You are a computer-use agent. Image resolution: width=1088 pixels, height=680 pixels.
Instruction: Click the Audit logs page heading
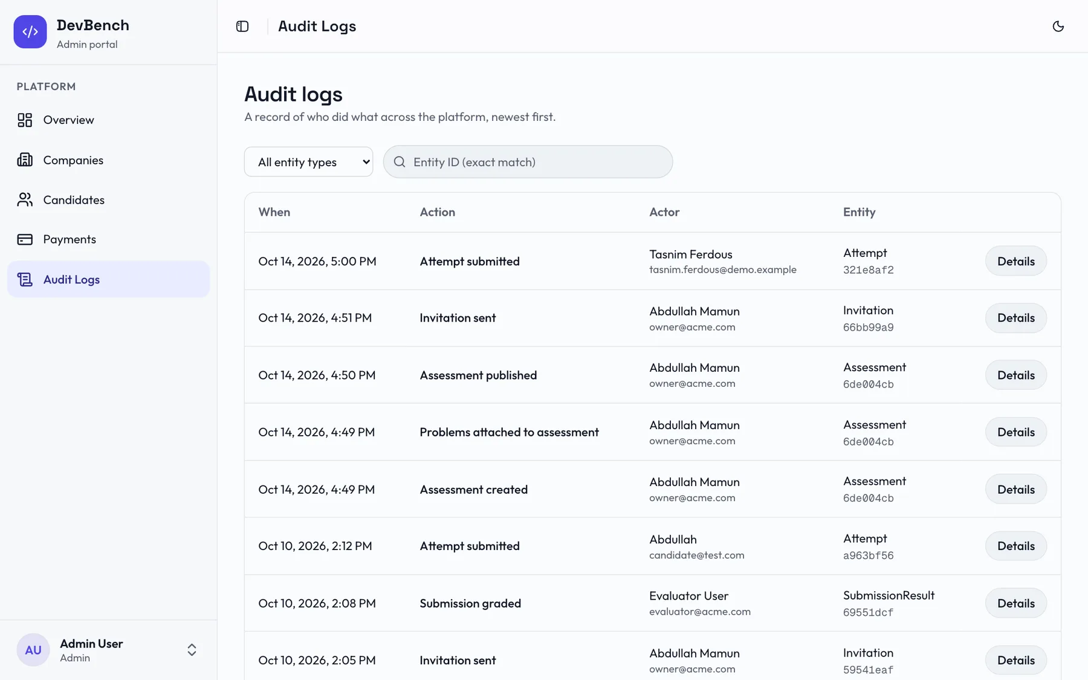[293, 94]
